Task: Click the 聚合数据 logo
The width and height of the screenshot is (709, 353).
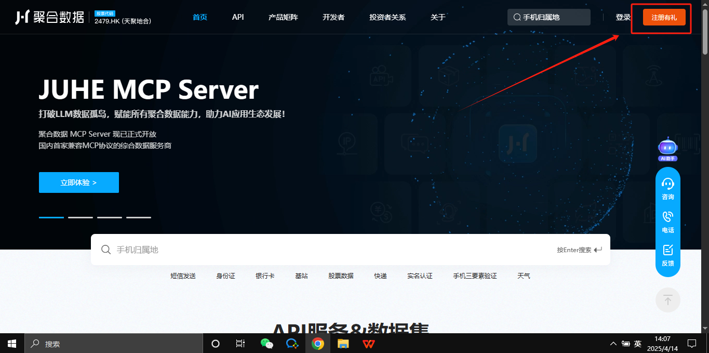Action: tap(49, 17)
